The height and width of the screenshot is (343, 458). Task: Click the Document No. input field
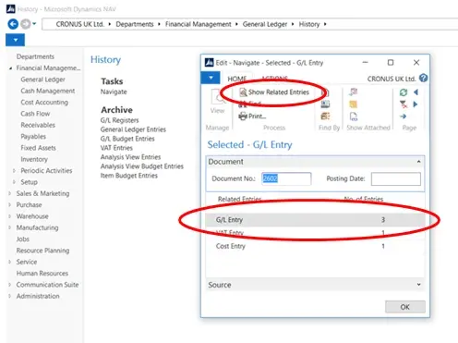pos(286,178)
